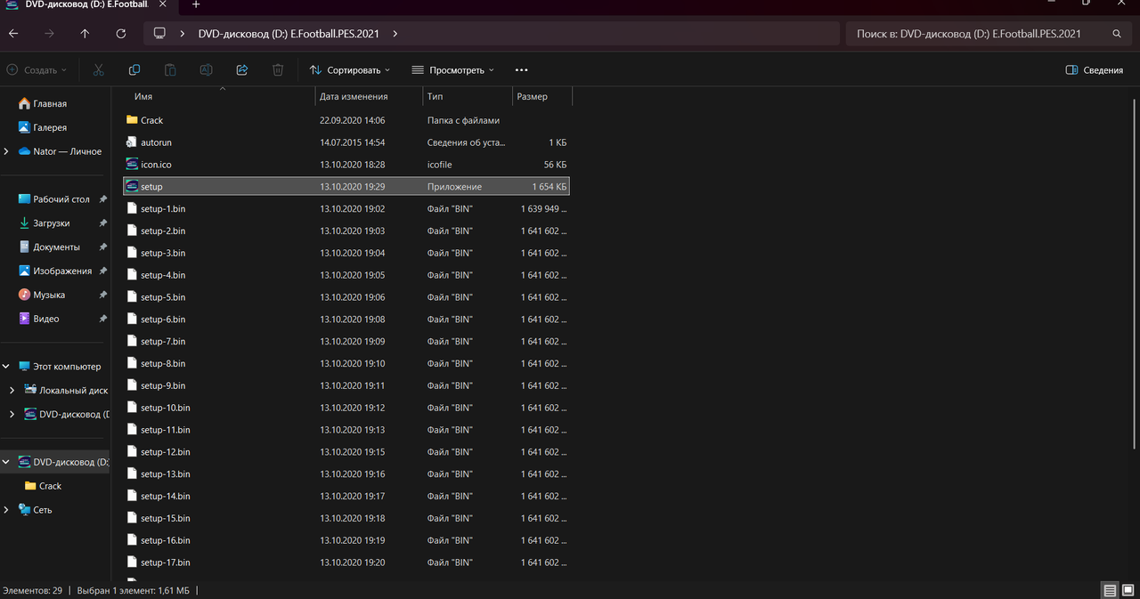Open the Сортировать dropdown
Image resolution: width=1140 pixels, height=599 pixels.
point(350,69)
